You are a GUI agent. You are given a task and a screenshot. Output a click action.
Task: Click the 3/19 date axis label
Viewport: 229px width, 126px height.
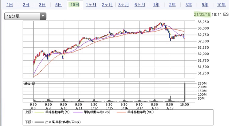(x=170, y=108)
